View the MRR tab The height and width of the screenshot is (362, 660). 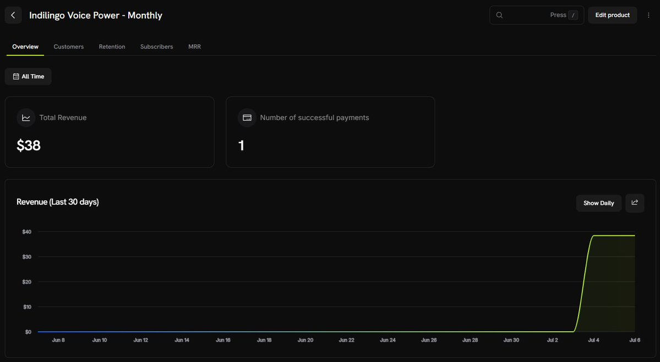194,47
